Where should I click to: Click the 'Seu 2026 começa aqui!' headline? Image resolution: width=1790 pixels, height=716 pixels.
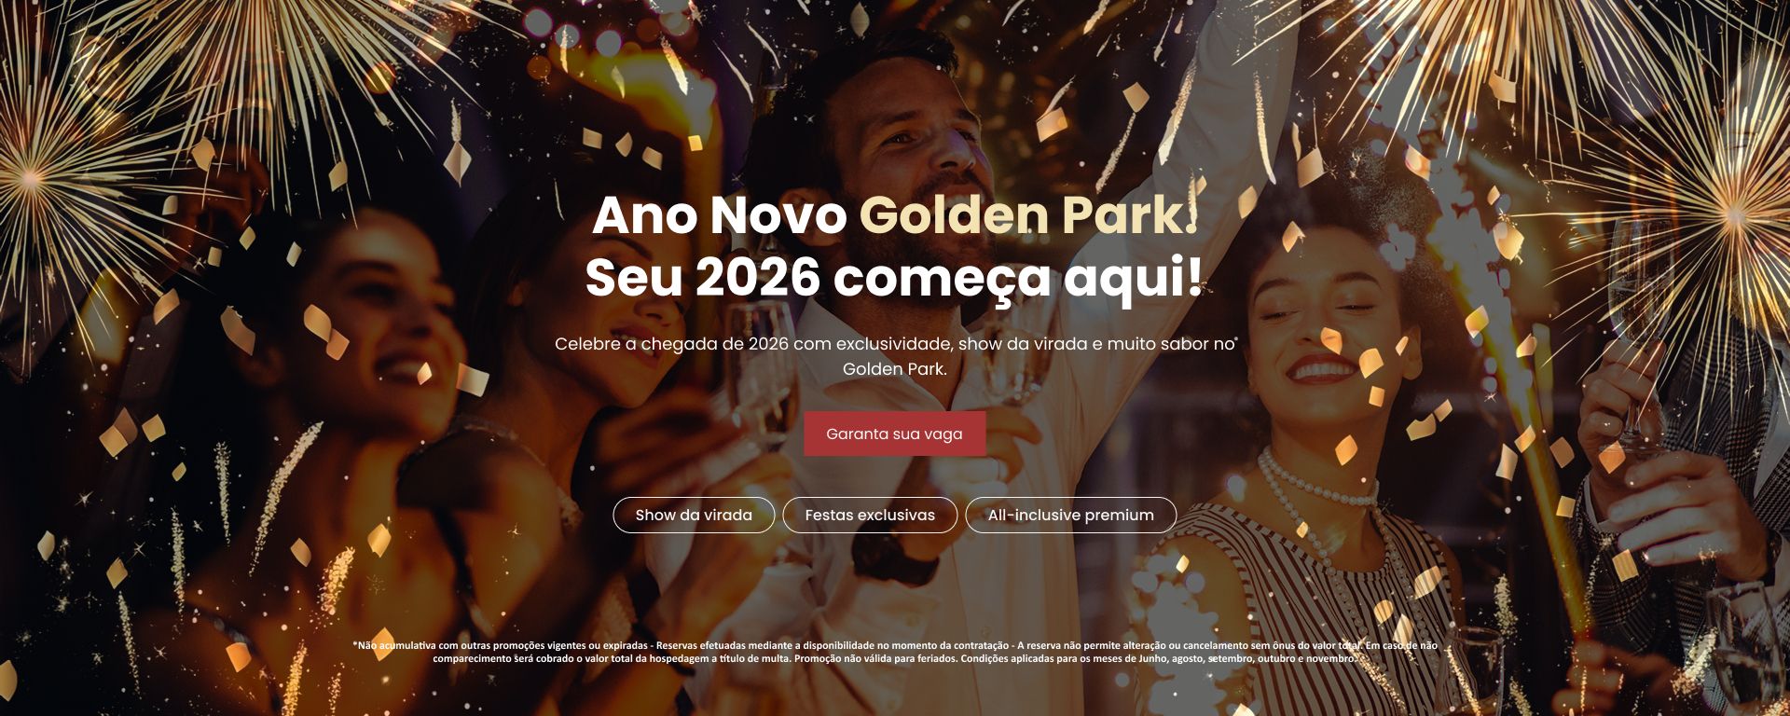894,277
